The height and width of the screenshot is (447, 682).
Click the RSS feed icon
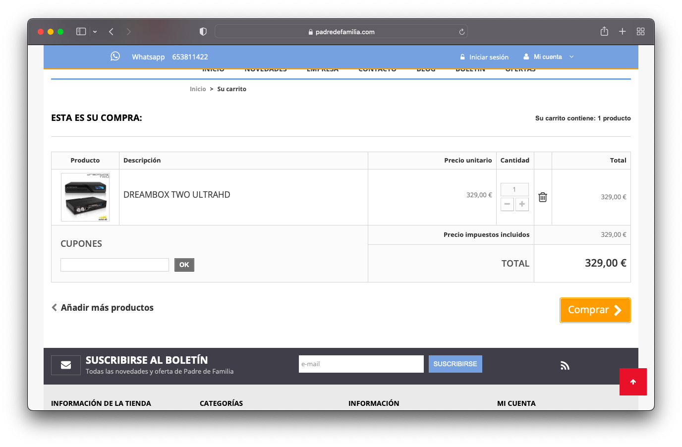(x=565, y=366)
